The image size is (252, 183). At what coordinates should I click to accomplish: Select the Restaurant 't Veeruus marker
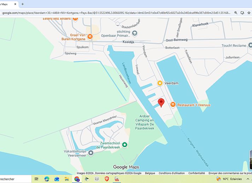[173, 104]
